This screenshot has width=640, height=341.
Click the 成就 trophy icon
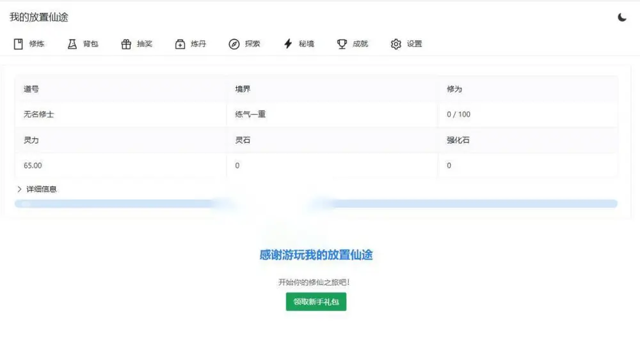342,44
